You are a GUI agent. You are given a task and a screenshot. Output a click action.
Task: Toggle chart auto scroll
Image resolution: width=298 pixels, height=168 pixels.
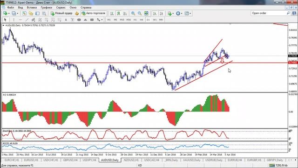click(155, 14)
